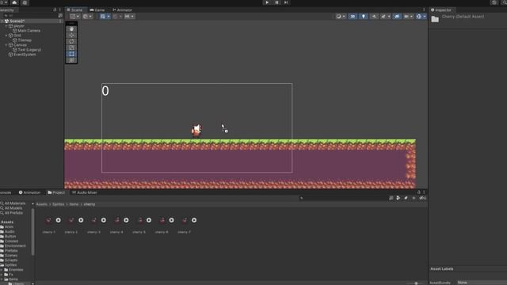Screen dimensions: 507x285
Task: Pause the game with the Pause button
Action: (276, 2)
